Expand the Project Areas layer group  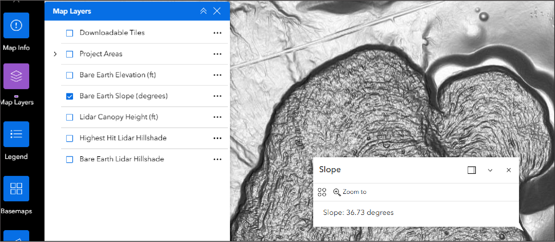coord(55,54)
